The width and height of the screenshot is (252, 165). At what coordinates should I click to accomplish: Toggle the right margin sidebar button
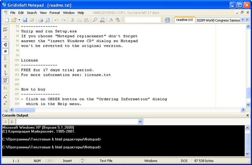(x=5, y=44)
